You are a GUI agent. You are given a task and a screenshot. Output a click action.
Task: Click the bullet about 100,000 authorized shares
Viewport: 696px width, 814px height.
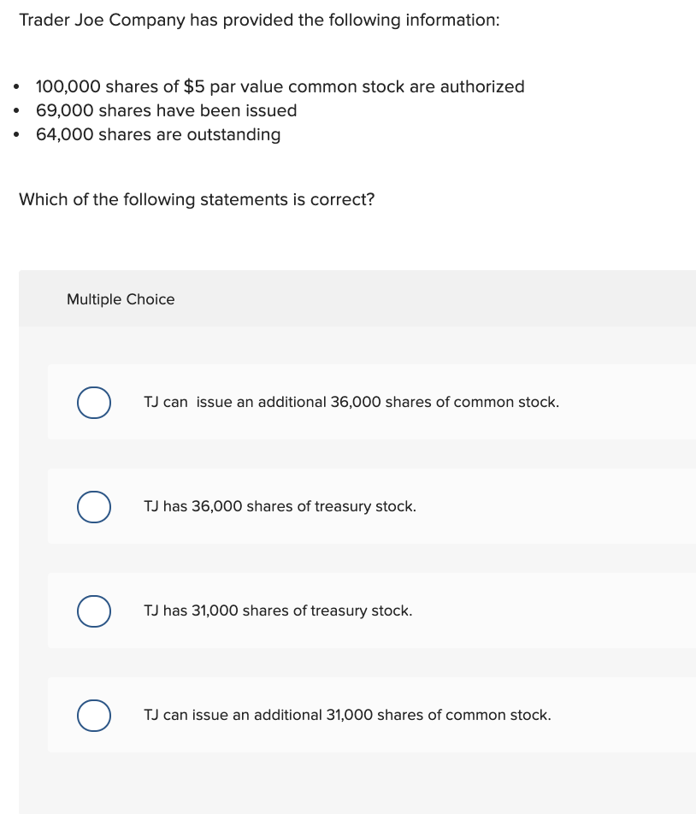[x=280, y=86]
